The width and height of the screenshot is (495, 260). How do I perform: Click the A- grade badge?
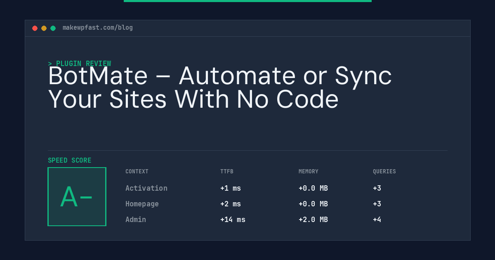click(x=77, y=196)
